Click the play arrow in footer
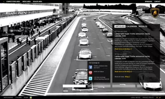The width and height of the screenshot is (165, 99). pos(157,97)
